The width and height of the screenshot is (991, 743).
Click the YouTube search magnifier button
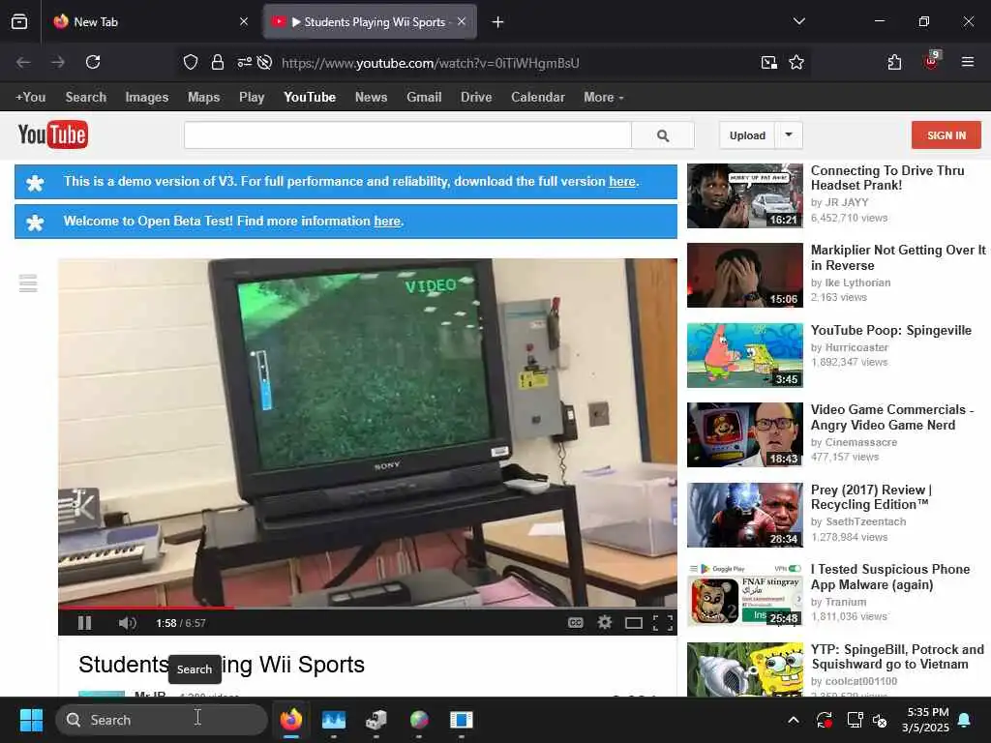tap(663, 135)
